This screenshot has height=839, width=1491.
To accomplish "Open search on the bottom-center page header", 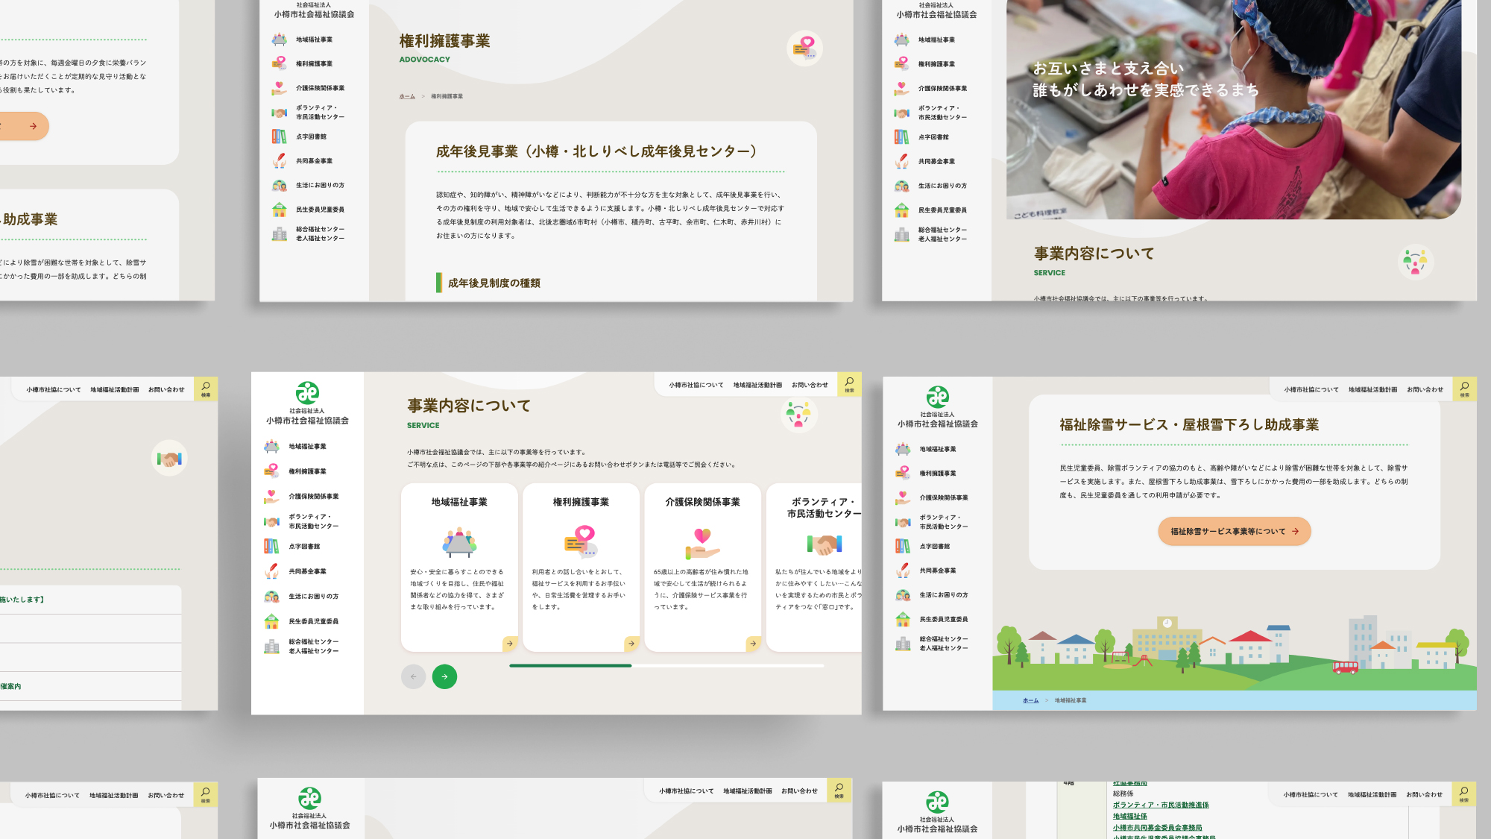I will tap(839, 791).
